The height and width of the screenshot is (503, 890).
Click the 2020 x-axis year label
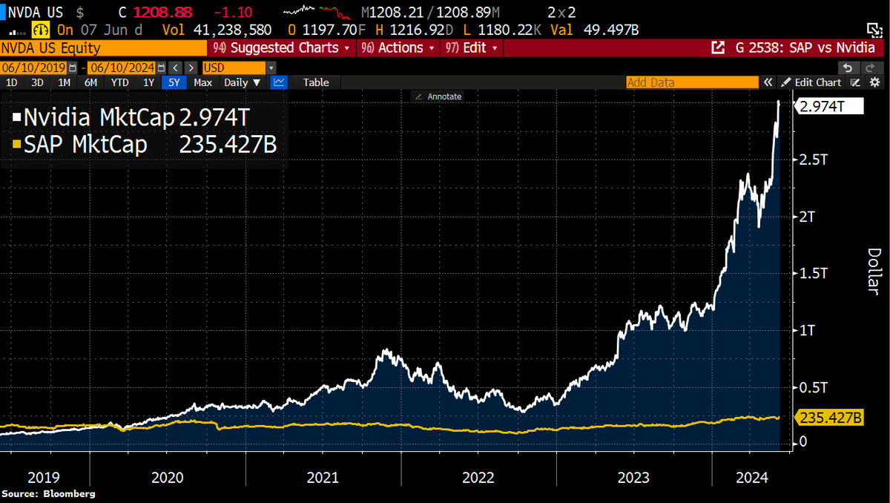click(168, 478)
